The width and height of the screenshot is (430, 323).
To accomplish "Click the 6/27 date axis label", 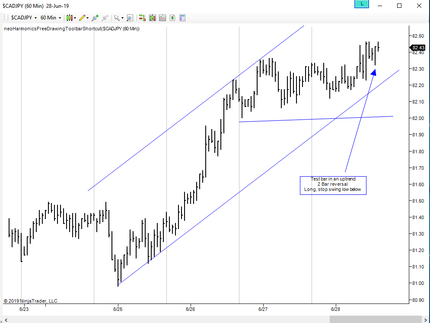I will click(x=263, y=309).
